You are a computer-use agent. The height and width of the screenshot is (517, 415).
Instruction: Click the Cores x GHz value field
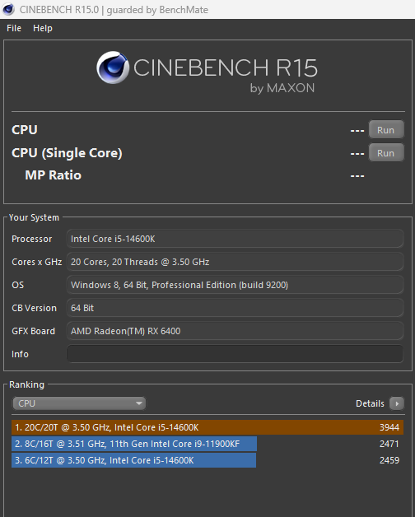[x=235, y=262]
